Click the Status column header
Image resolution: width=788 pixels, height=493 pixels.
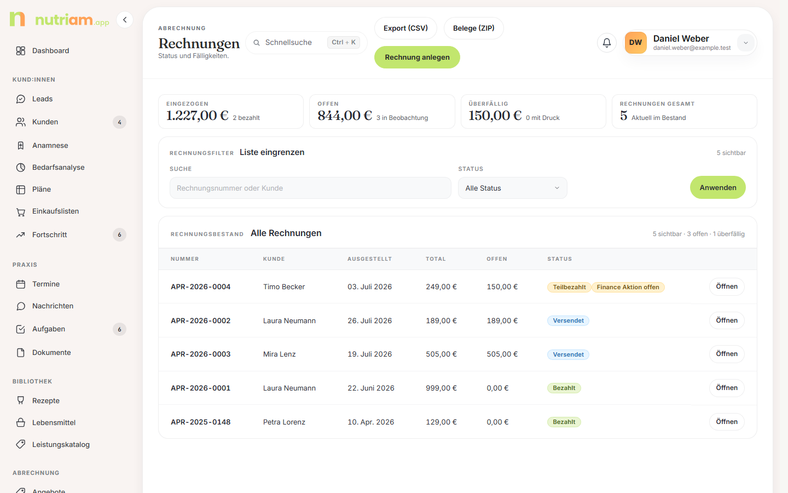pyautogui.click(x=559, y=259)
